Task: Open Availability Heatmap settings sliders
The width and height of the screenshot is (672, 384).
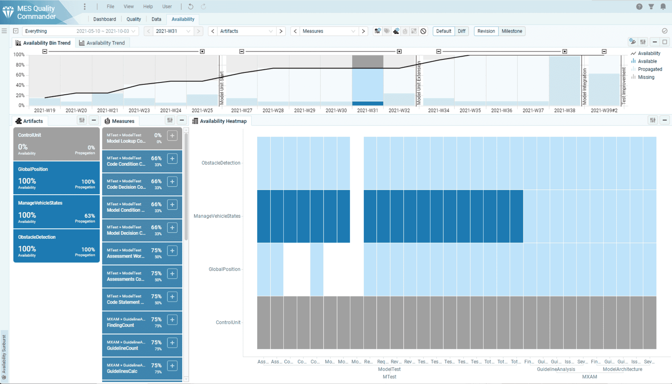Action: pyautogui.click(x=653, y=121)
